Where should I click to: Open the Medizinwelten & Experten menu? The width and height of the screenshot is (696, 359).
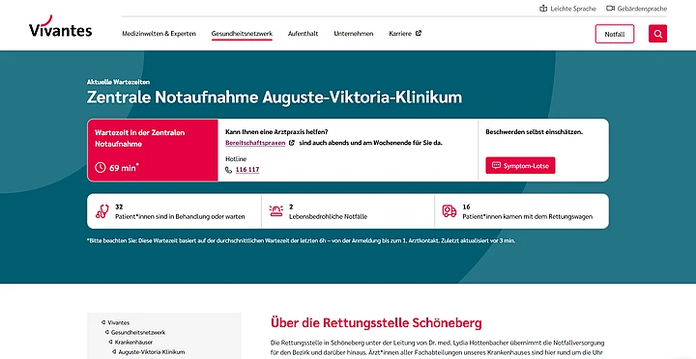pos(159,34)
